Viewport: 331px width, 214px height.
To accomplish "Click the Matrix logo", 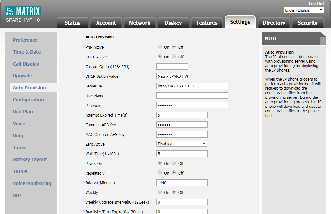I will click(x=23, y=11).
